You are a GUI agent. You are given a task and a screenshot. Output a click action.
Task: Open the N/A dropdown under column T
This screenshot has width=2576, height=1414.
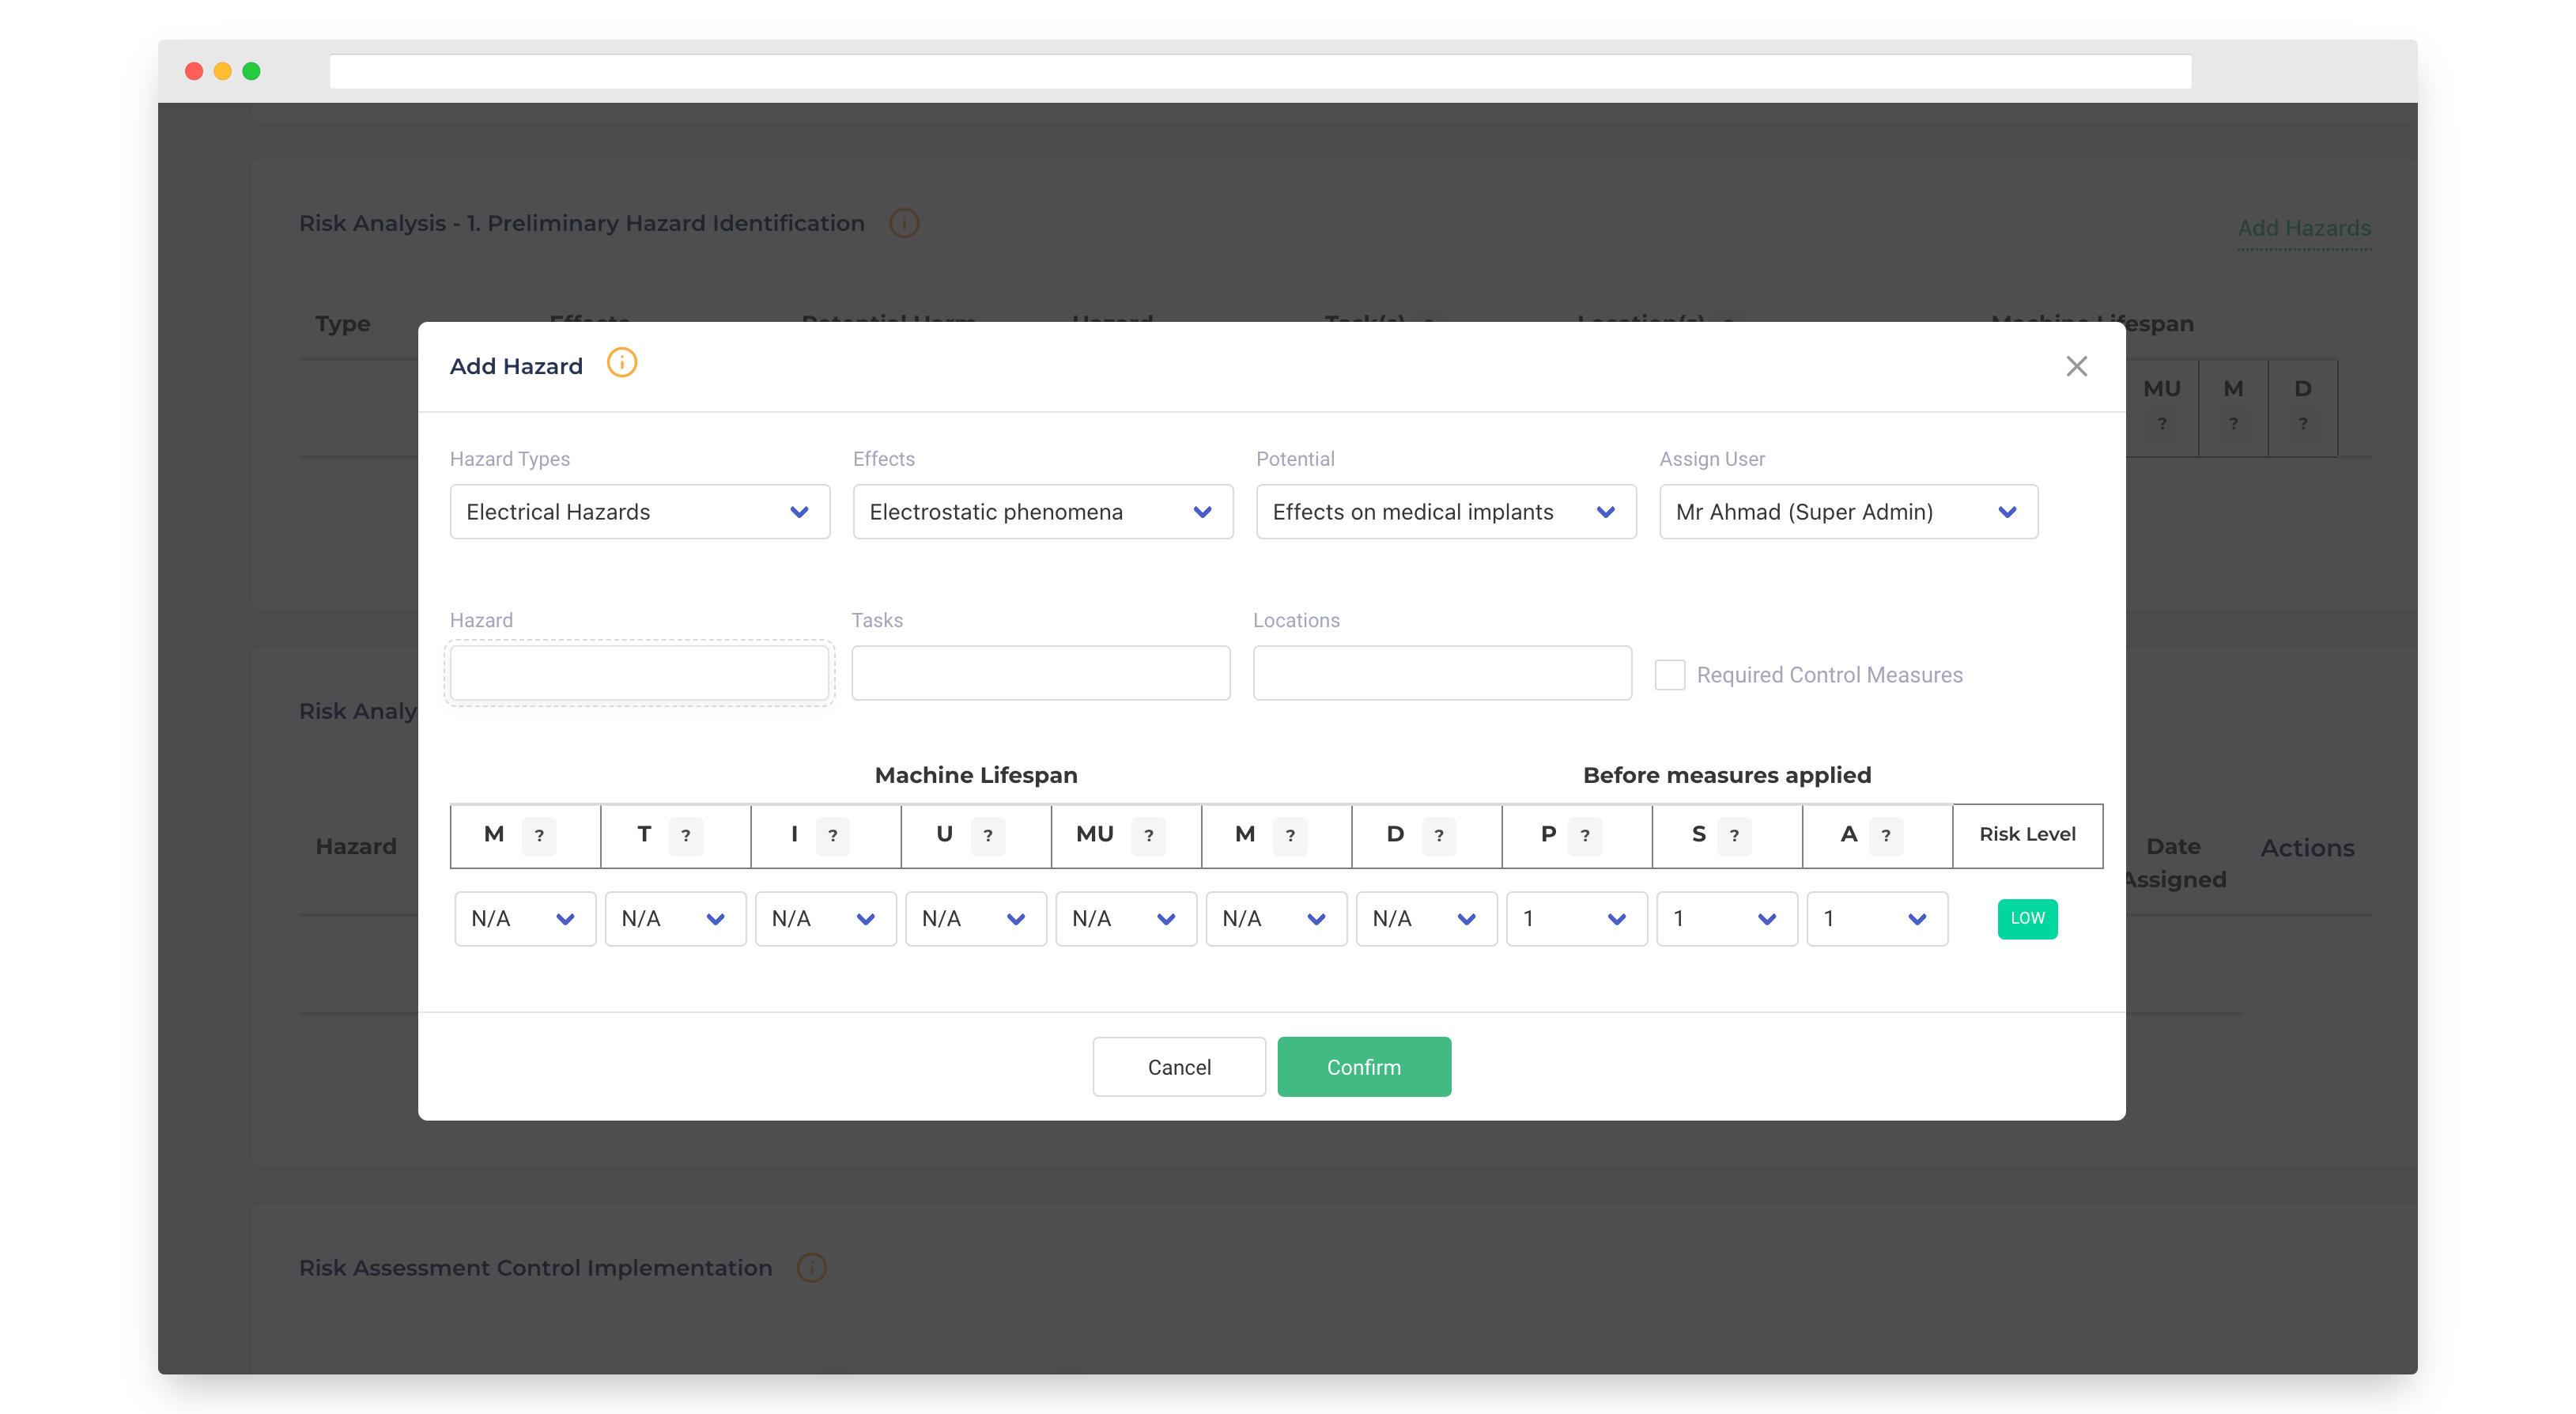(x=675, y=919)
